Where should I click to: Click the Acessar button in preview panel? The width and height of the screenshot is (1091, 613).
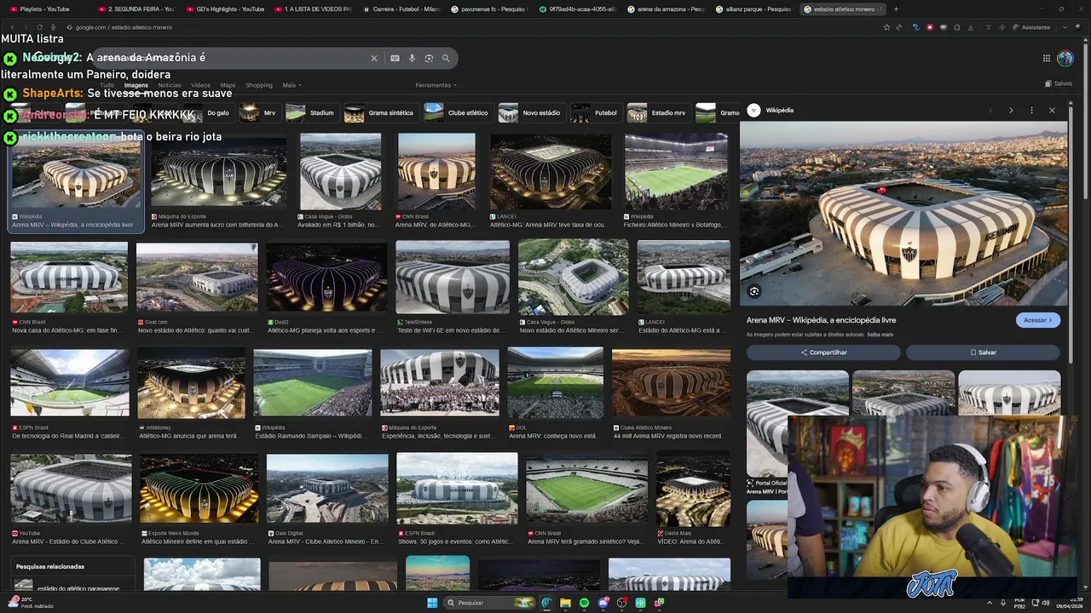point(1038,320)
